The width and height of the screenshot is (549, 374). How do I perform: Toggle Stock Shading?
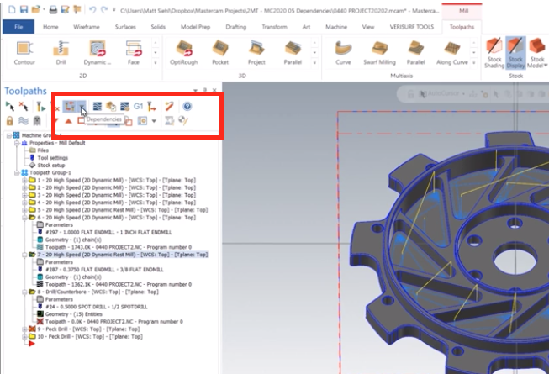[x=494, y=53]
